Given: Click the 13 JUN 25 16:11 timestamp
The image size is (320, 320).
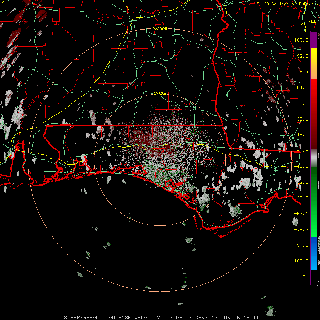Looking at the screenshot, I should tap(235, 318).
